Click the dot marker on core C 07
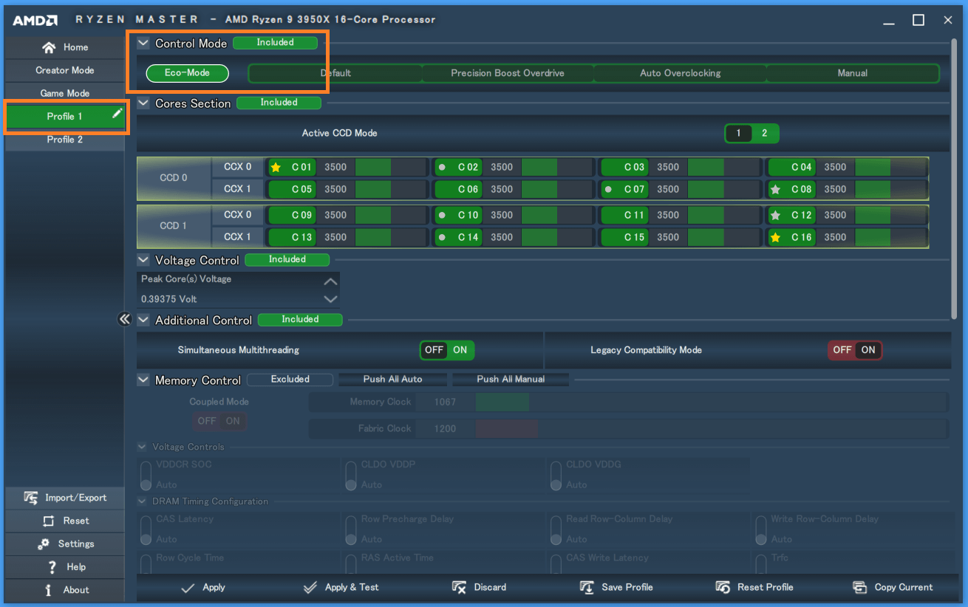The height and width of the screenshot is (607, 968). pos(608,189)
